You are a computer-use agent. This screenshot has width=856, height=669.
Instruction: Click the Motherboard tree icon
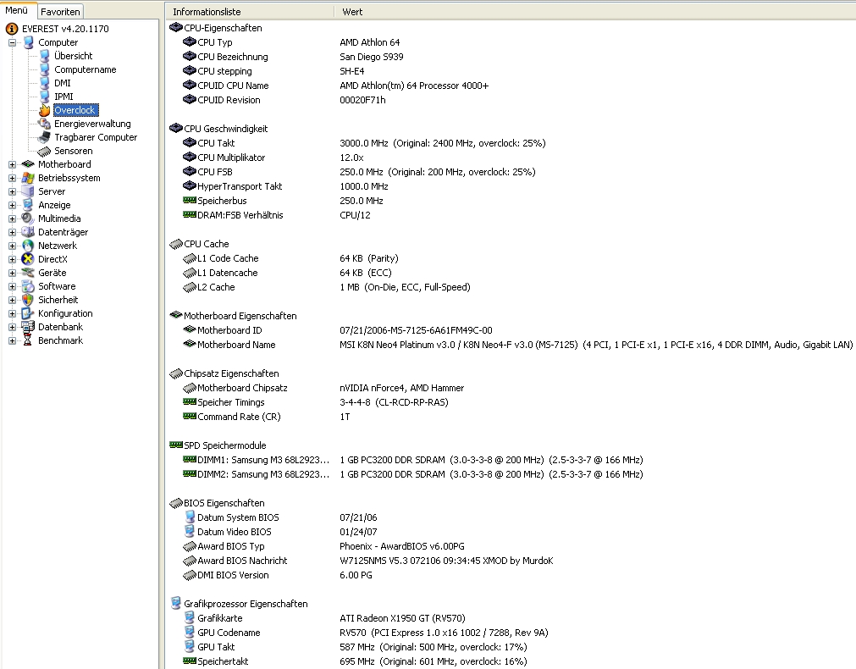[x=28, y=164]
